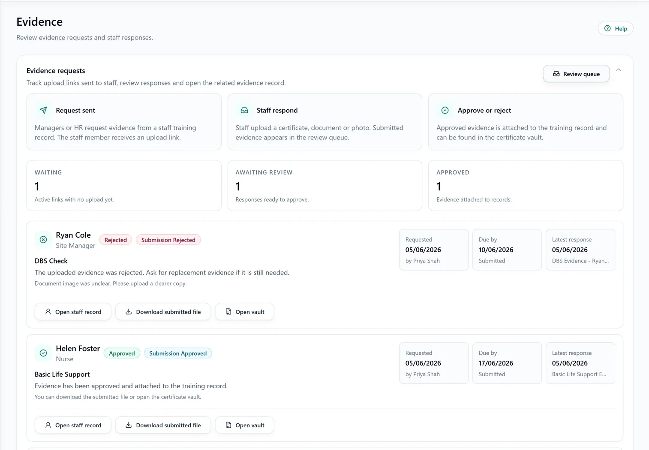
Task: Select the WAITING summary card
Action: [x=124, y=185]
